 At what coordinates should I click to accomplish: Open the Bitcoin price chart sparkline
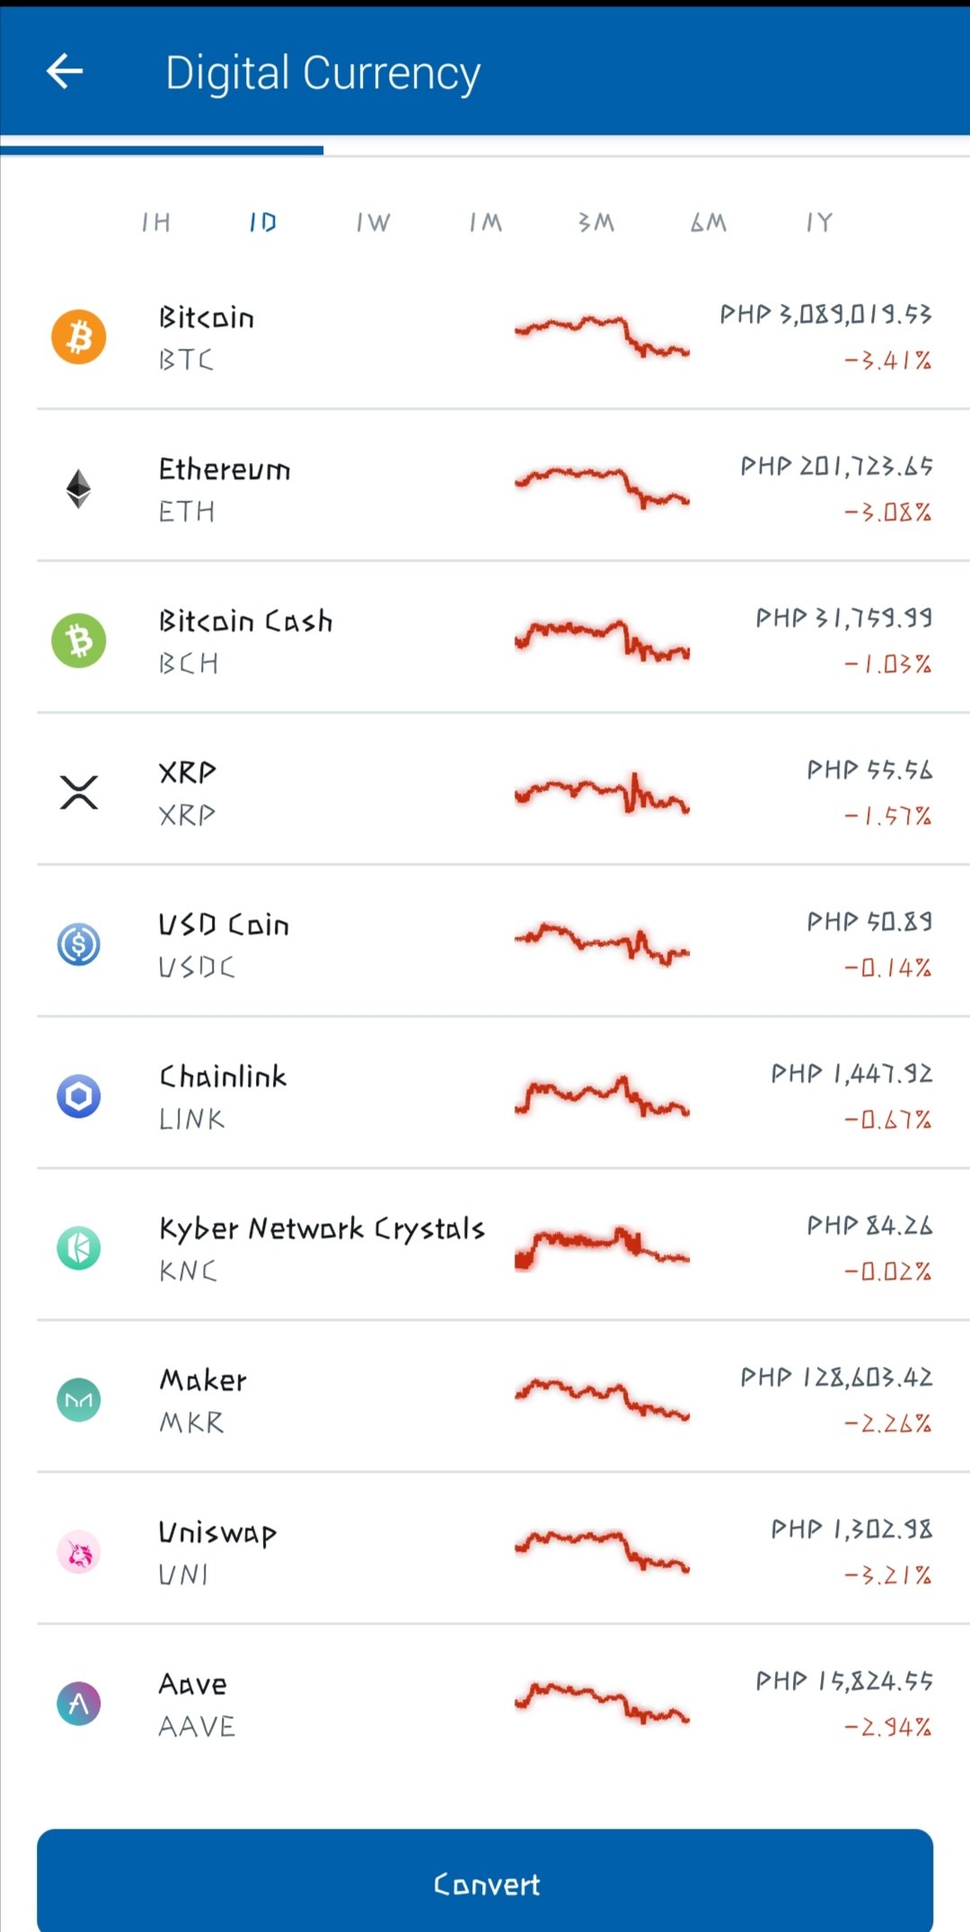click(602, 337)
